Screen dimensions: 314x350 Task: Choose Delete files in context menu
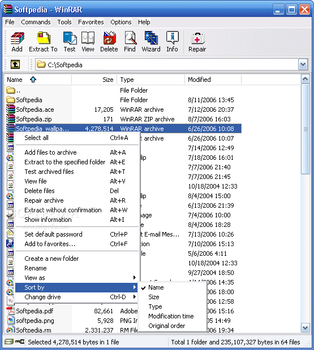tap(77, 191)
